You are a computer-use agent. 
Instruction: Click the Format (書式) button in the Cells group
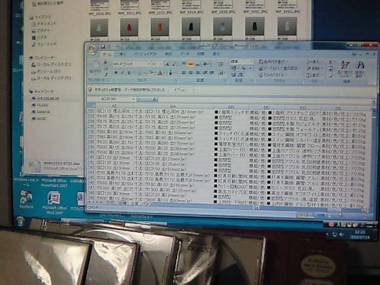315,75
